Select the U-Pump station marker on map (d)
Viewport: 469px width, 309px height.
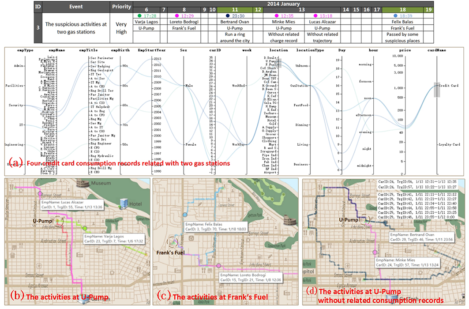pyautogui.click(x=364, y=219)
